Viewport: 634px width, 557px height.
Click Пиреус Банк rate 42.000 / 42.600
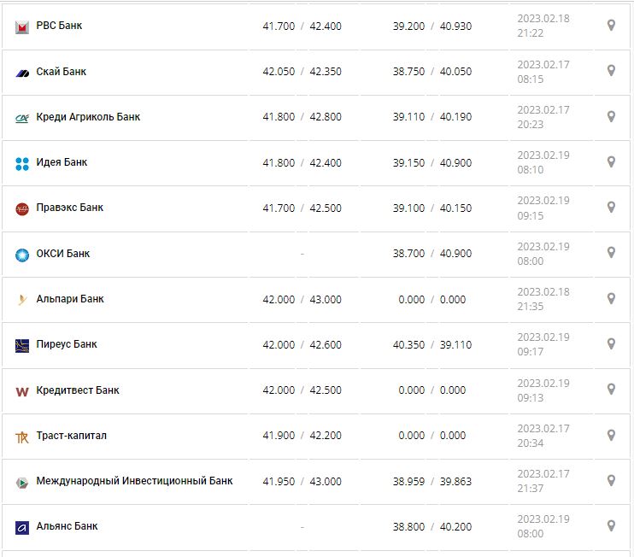tap(302, 344)
